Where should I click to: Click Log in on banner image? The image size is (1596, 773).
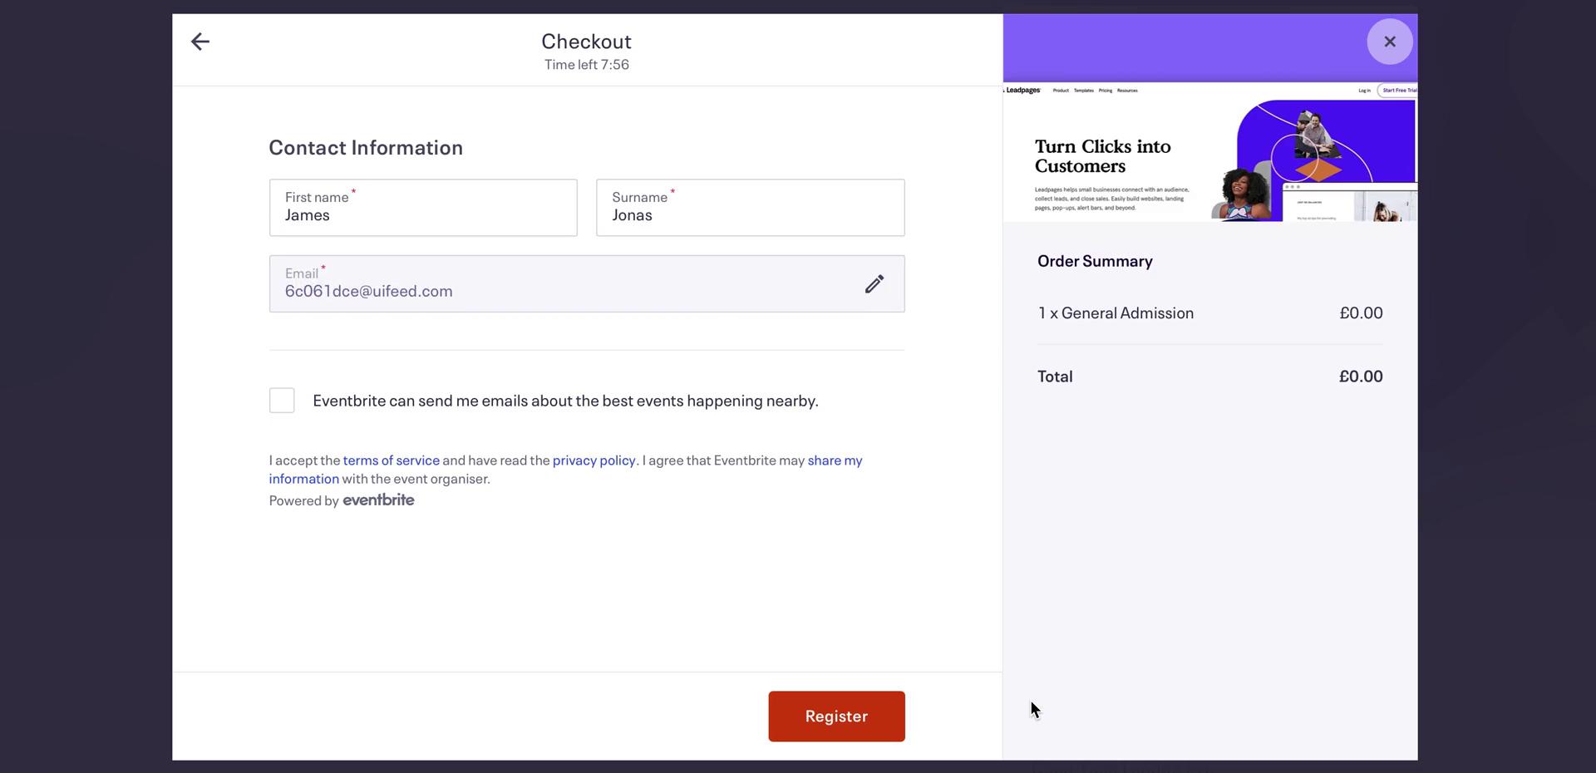point(1364,91)
